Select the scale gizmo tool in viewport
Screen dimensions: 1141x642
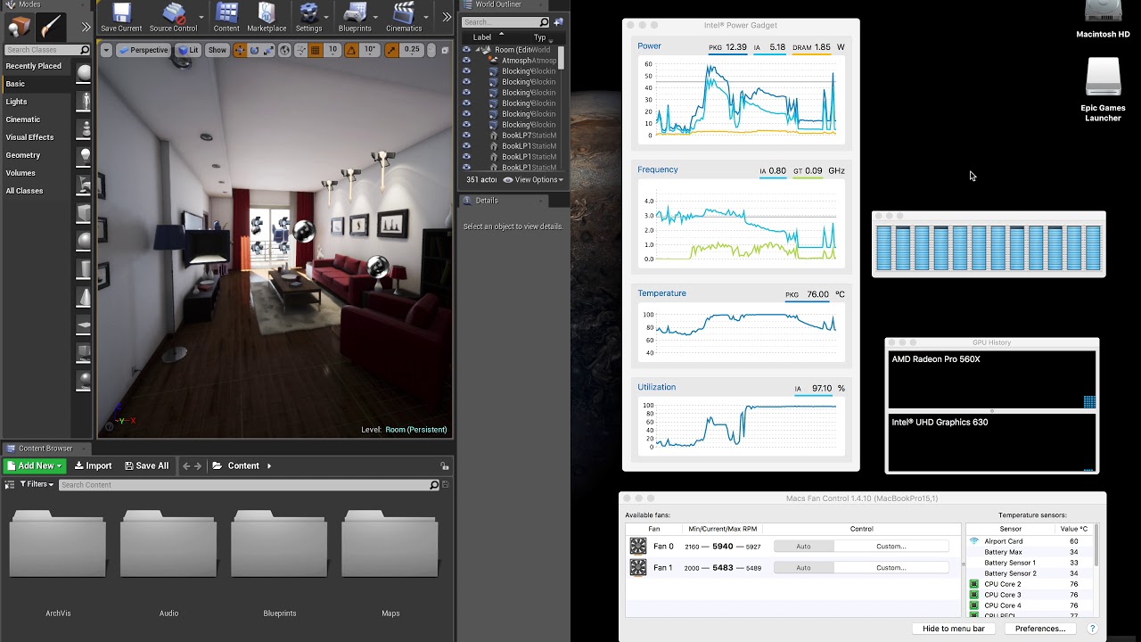point(267,50)
